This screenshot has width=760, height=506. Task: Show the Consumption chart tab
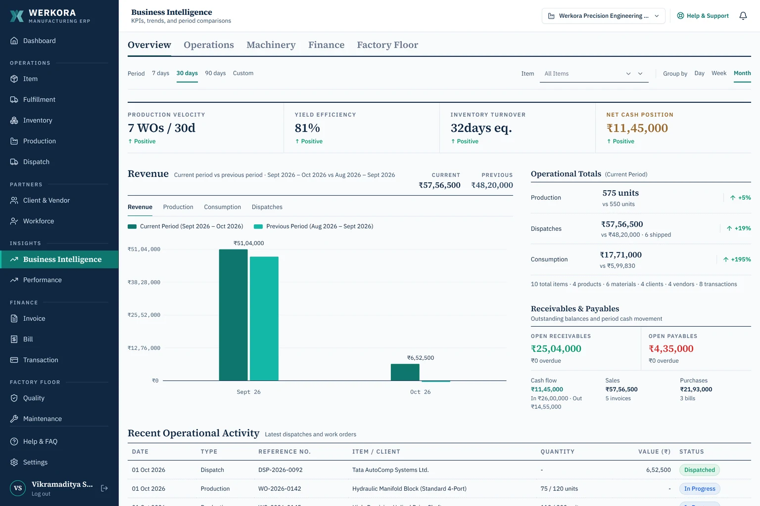[222, 207]
